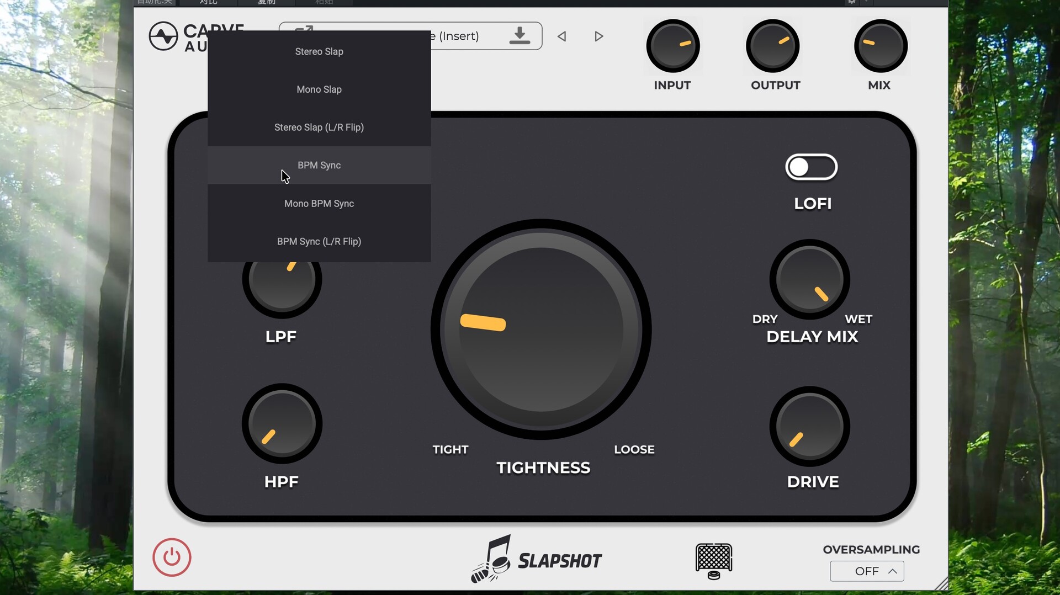Go to the next preset arrow
Image resolution: width=1060 pixels, height=595 pixels.
coord(598,36)
